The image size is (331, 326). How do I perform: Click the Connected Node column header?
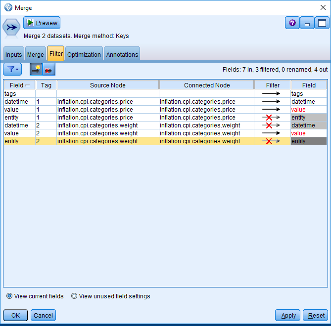pos(207,85)
